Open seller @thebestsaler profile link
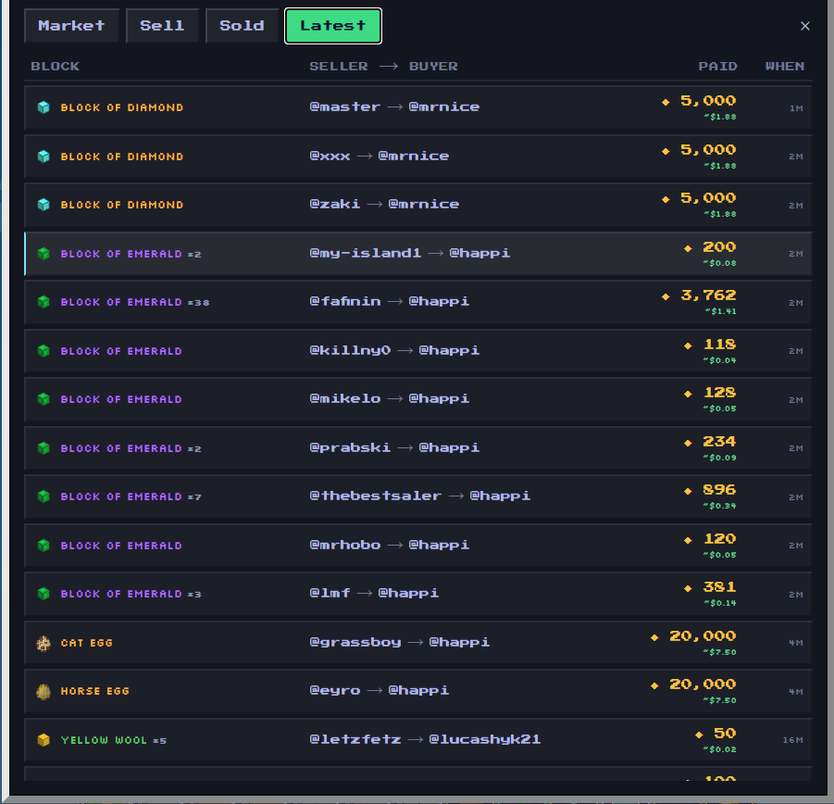Screen dimensions: 834x804 coord(376,496)
